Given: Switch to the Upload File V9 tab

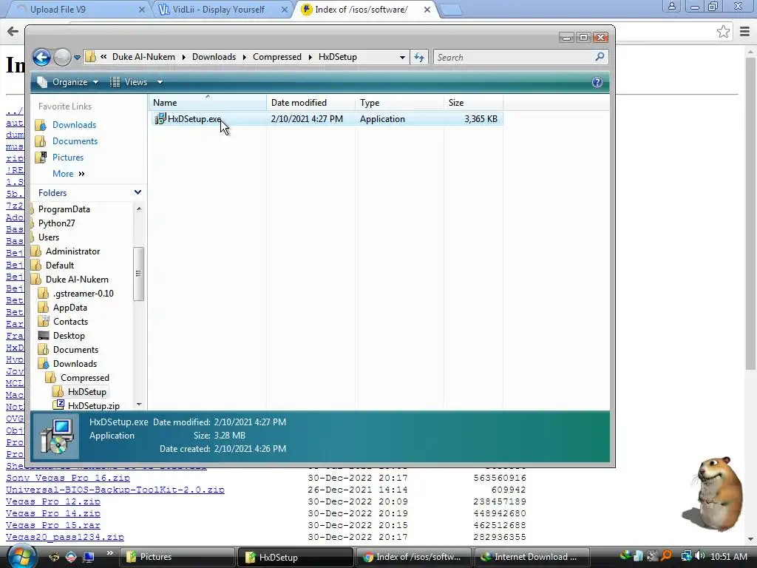Looking at the screenshot, I should coord(78,9).
